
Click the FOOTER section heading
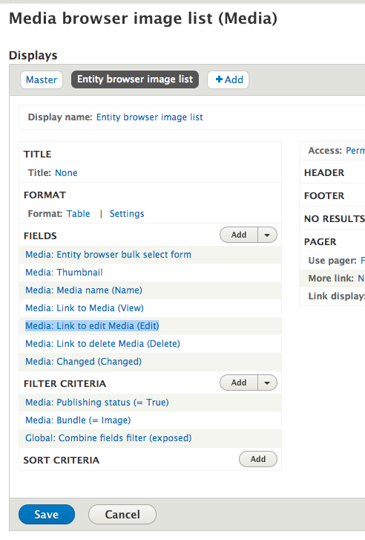324,195
